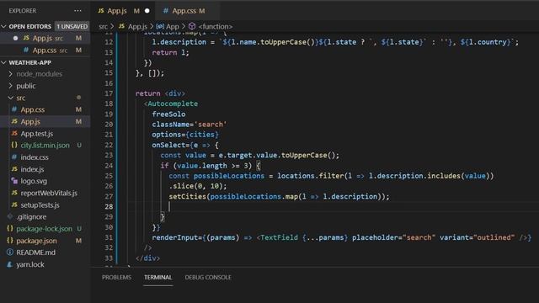Click the braces icon beside city.list.min.json
This screenshot has height=303, width=539.
(x=14, y=145)
